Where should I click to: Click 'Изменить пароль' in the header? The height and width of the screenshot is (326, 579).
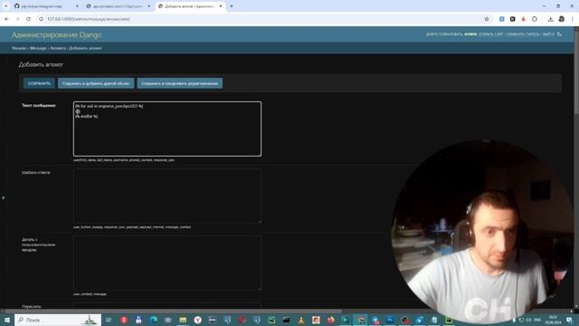523,34
